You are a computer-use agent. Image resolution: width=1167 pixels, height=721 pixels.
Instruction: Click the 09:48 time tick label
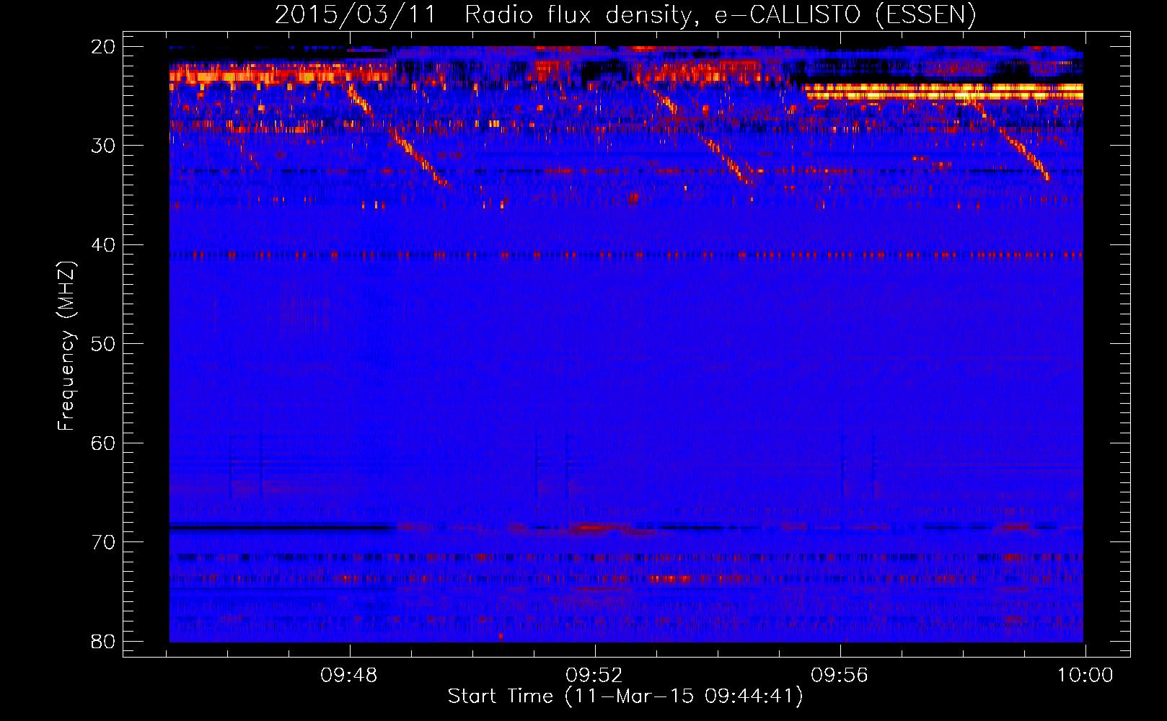[x=349, y=676]
